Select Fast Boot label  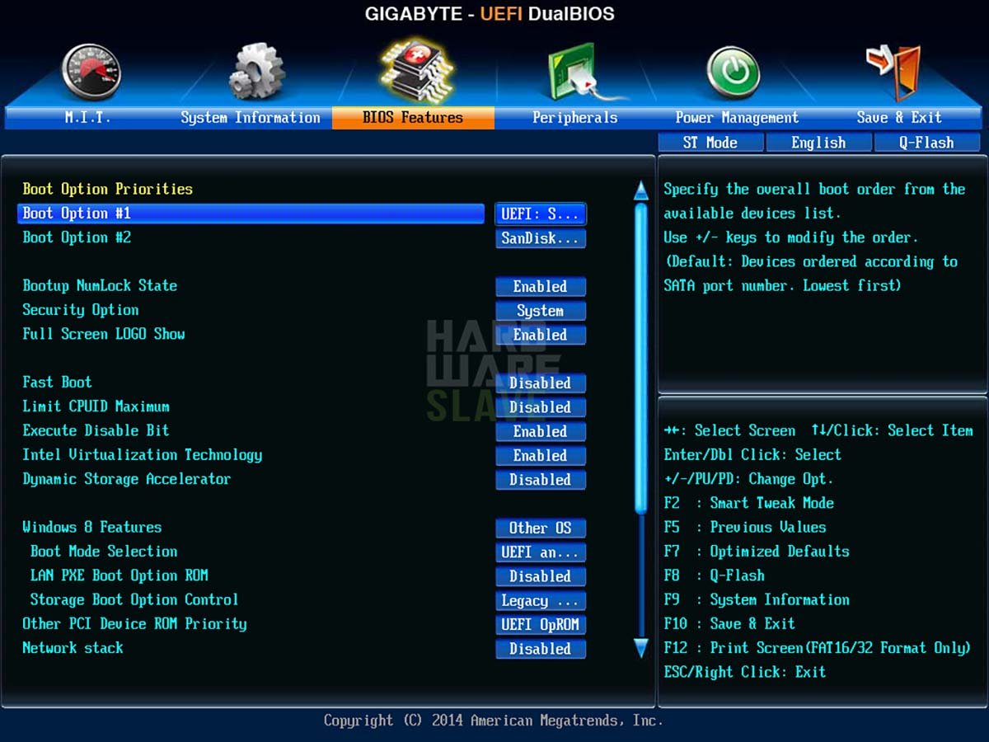pos(57,383)
